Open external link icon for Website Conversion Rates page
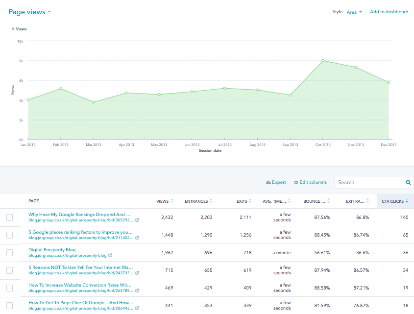Viewport: 414px width, 314px height. pos(137,290)
